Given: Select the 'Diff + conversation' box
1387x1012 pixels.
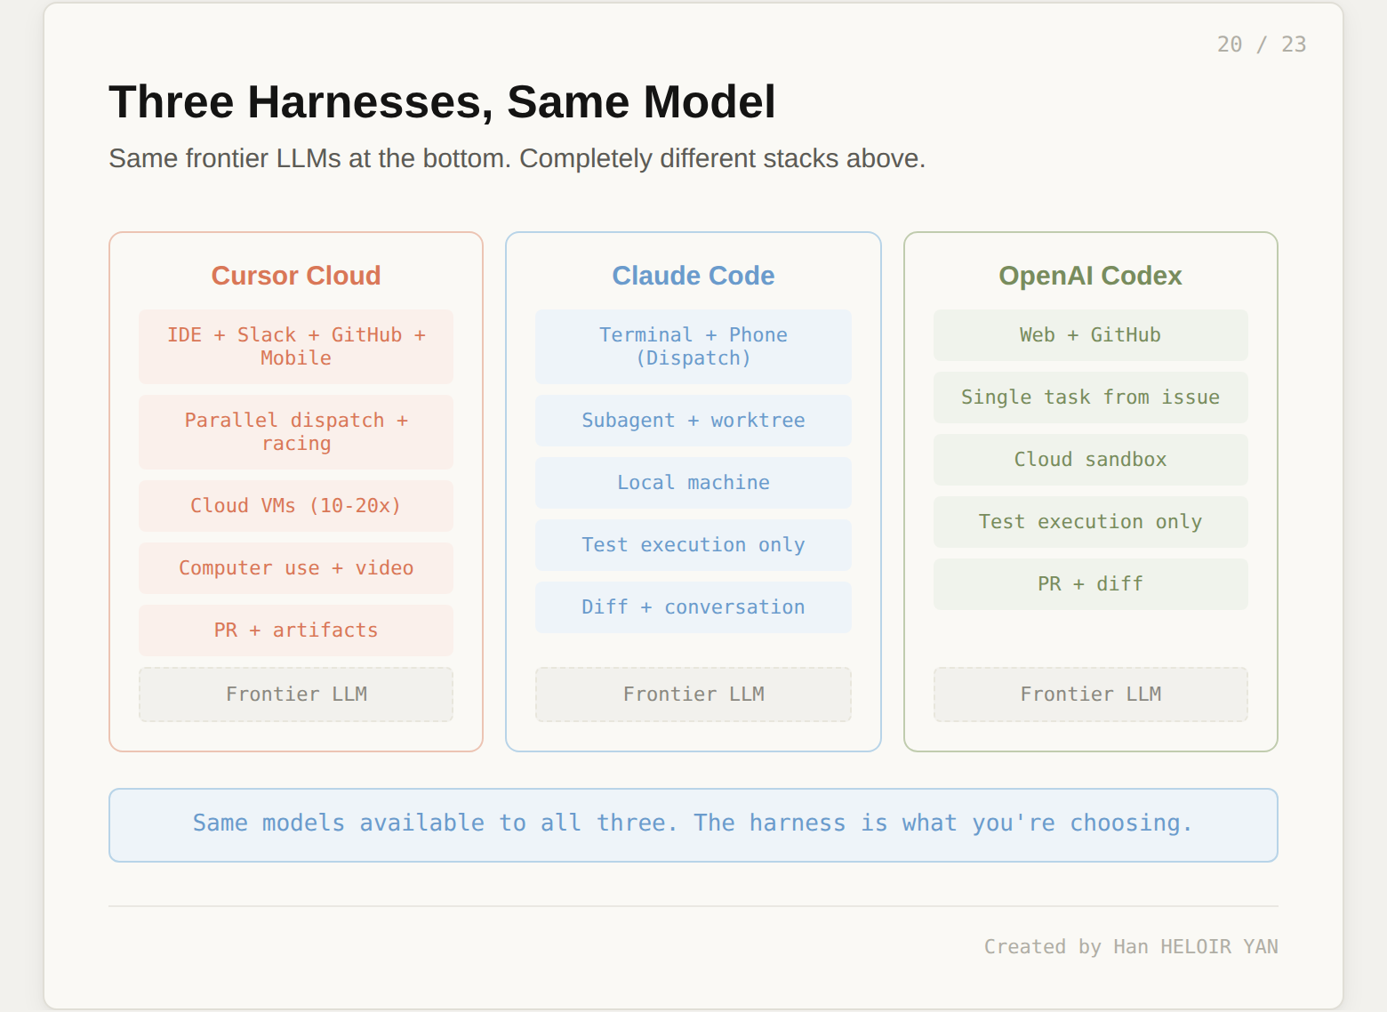Looking at the screenshot, I should coord(693,606).
